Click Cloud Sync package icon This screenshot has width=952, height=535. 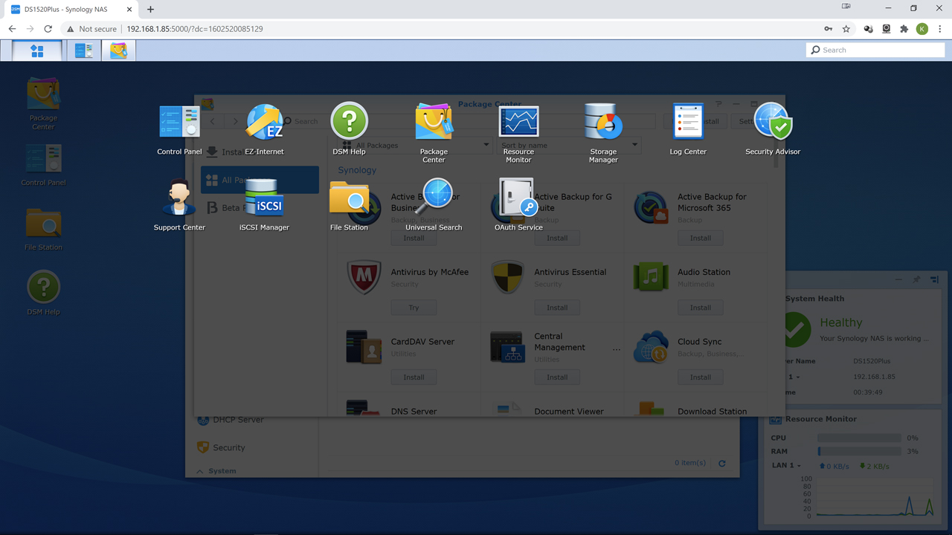coord(651,346)
